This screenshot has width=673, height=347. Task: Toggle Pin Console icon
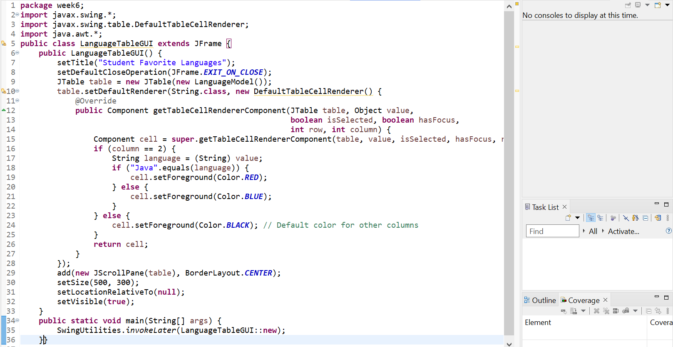tap(628, 5)
